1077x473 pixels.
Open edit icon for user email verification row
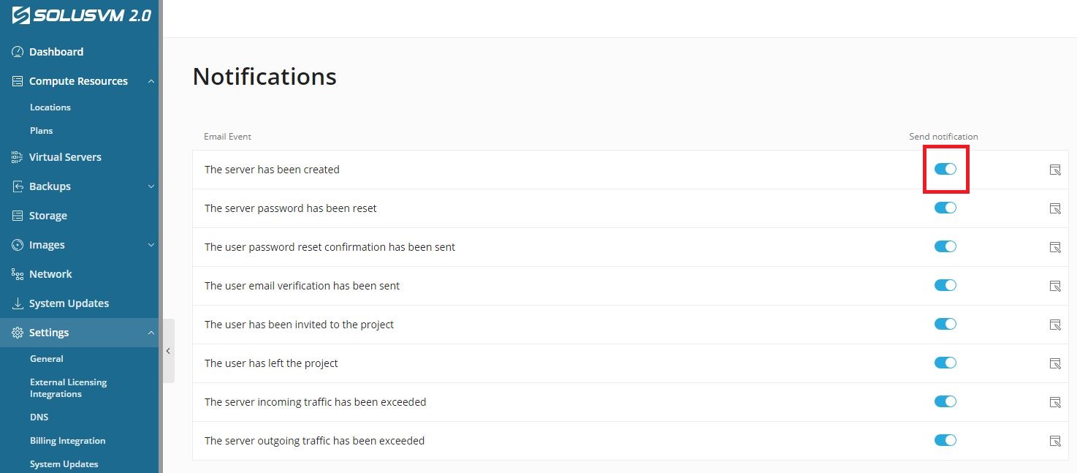tap(1055, 286)
